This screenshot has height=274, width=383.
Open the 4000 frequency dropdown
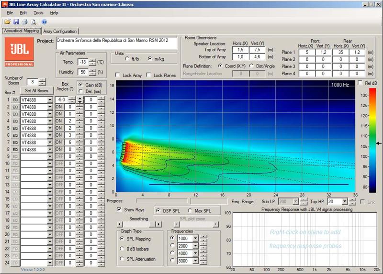195,253
